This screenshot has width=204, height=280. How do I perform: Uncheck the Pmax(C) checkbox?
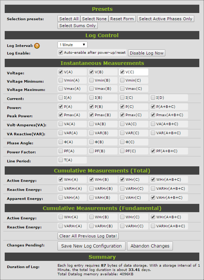[x=122, y=115]
